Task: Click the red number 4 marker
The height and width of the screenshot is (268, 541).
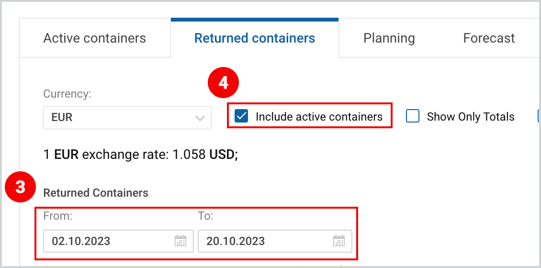Action: 223,83
